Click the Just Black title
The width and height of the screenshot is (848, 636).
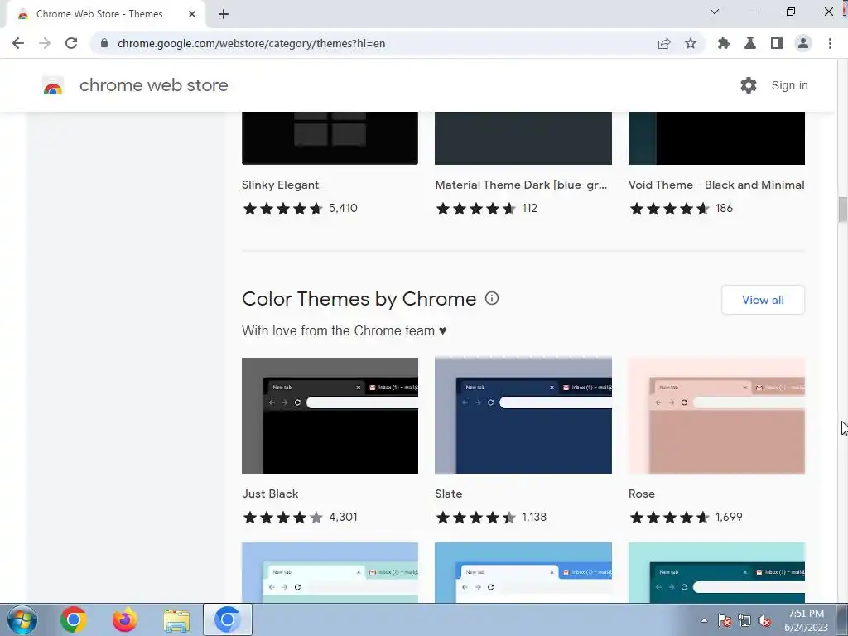tap(270, 494)
